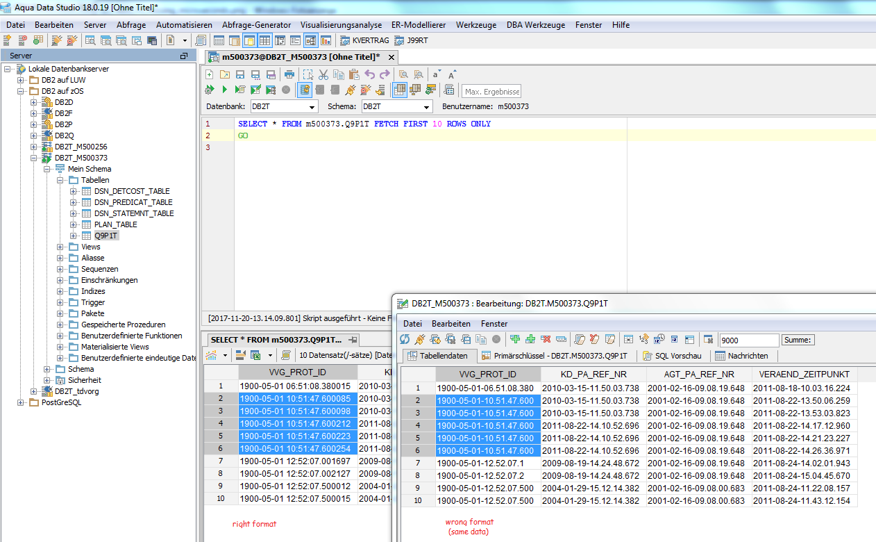The image size is (876, 542).
Task: Click the Save icon in query toolbar
Action: 239,74
